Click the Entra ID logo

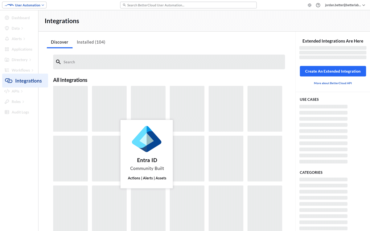point(147,139)
